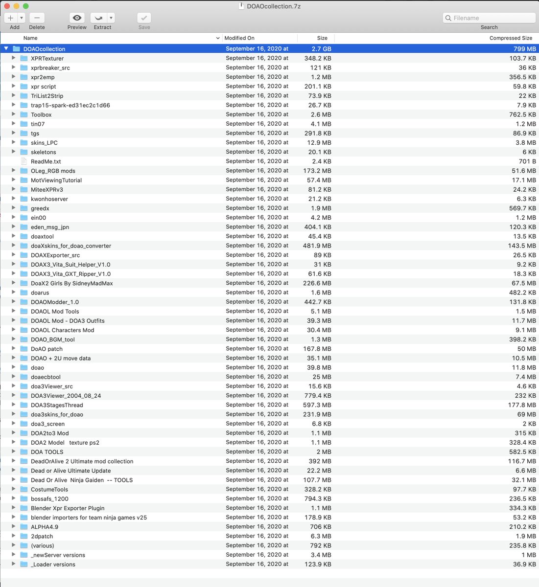Select the trap15-spark-ed31ec2c1d66 row

269,105
